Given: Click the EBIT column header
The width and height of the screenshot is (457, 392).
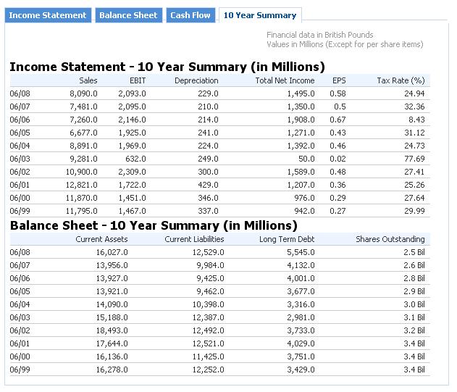Looking at the screenshot, I should point(136,80).
